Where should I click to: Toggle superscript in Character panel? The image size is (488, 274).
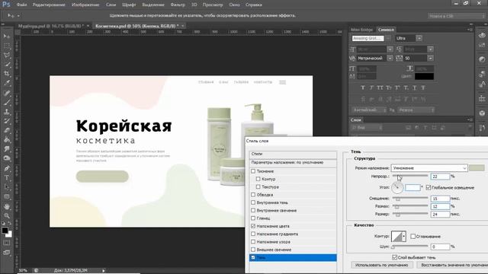(x=397, y=88)
